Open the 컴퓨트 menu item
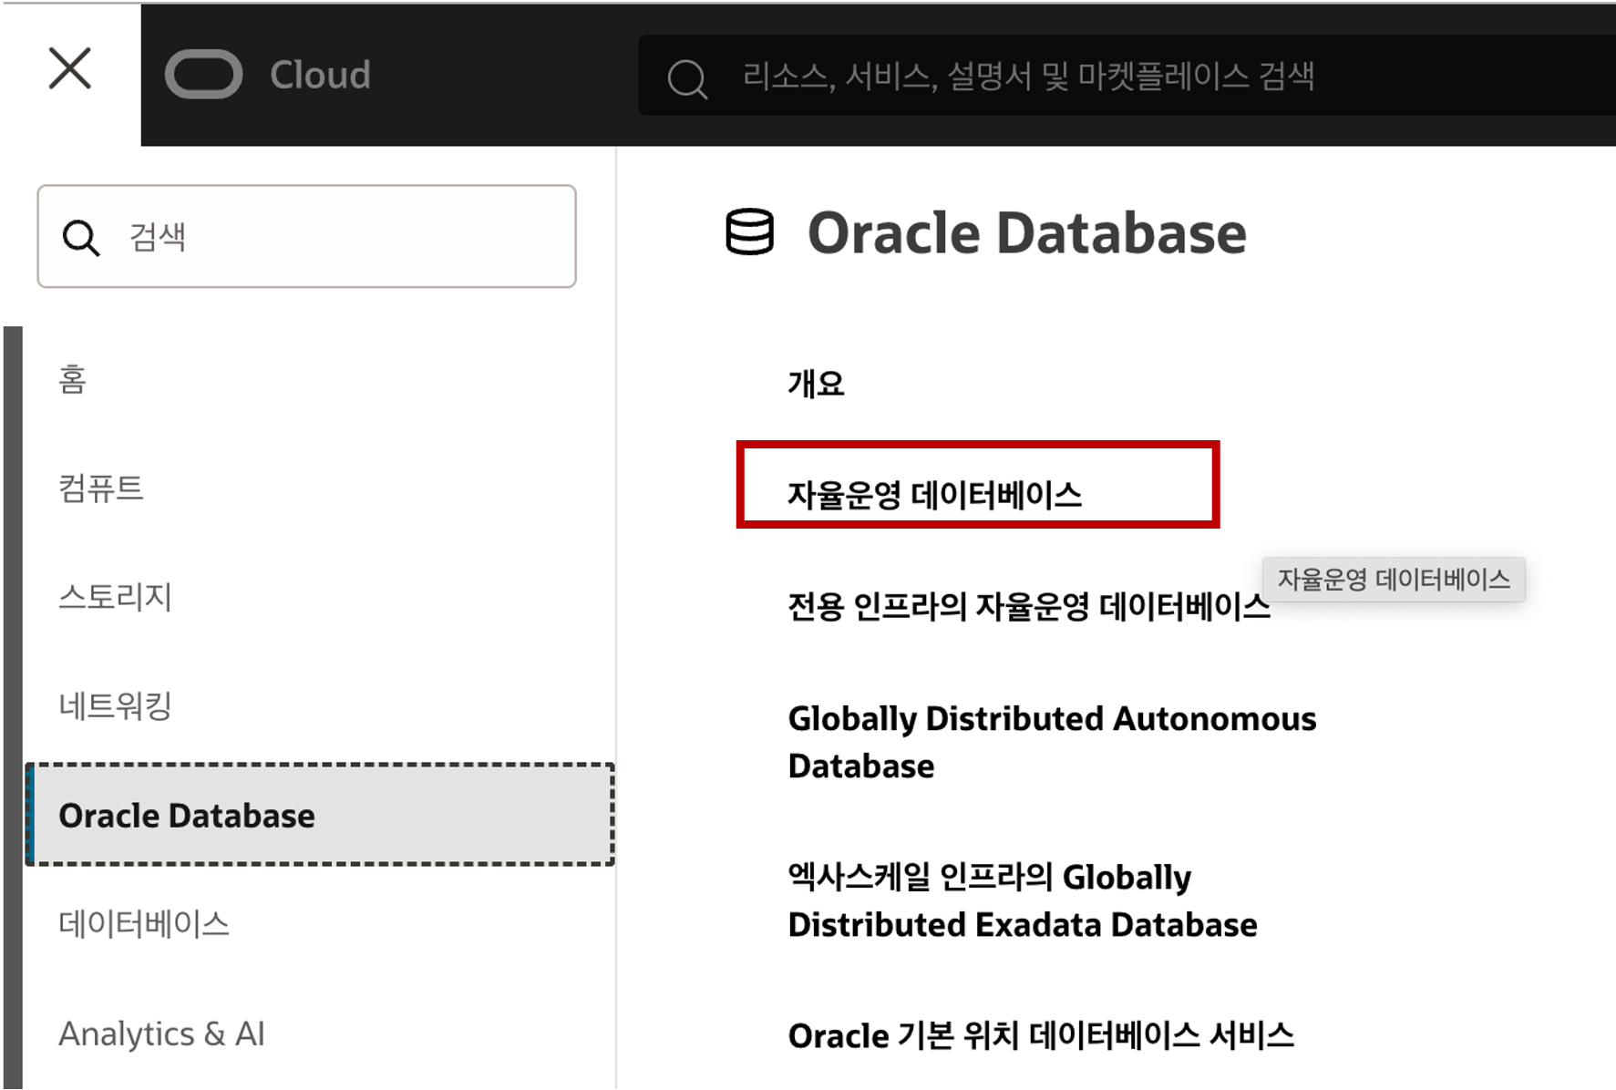Viewport: 1616px width, 1090px height. point(101,488)
